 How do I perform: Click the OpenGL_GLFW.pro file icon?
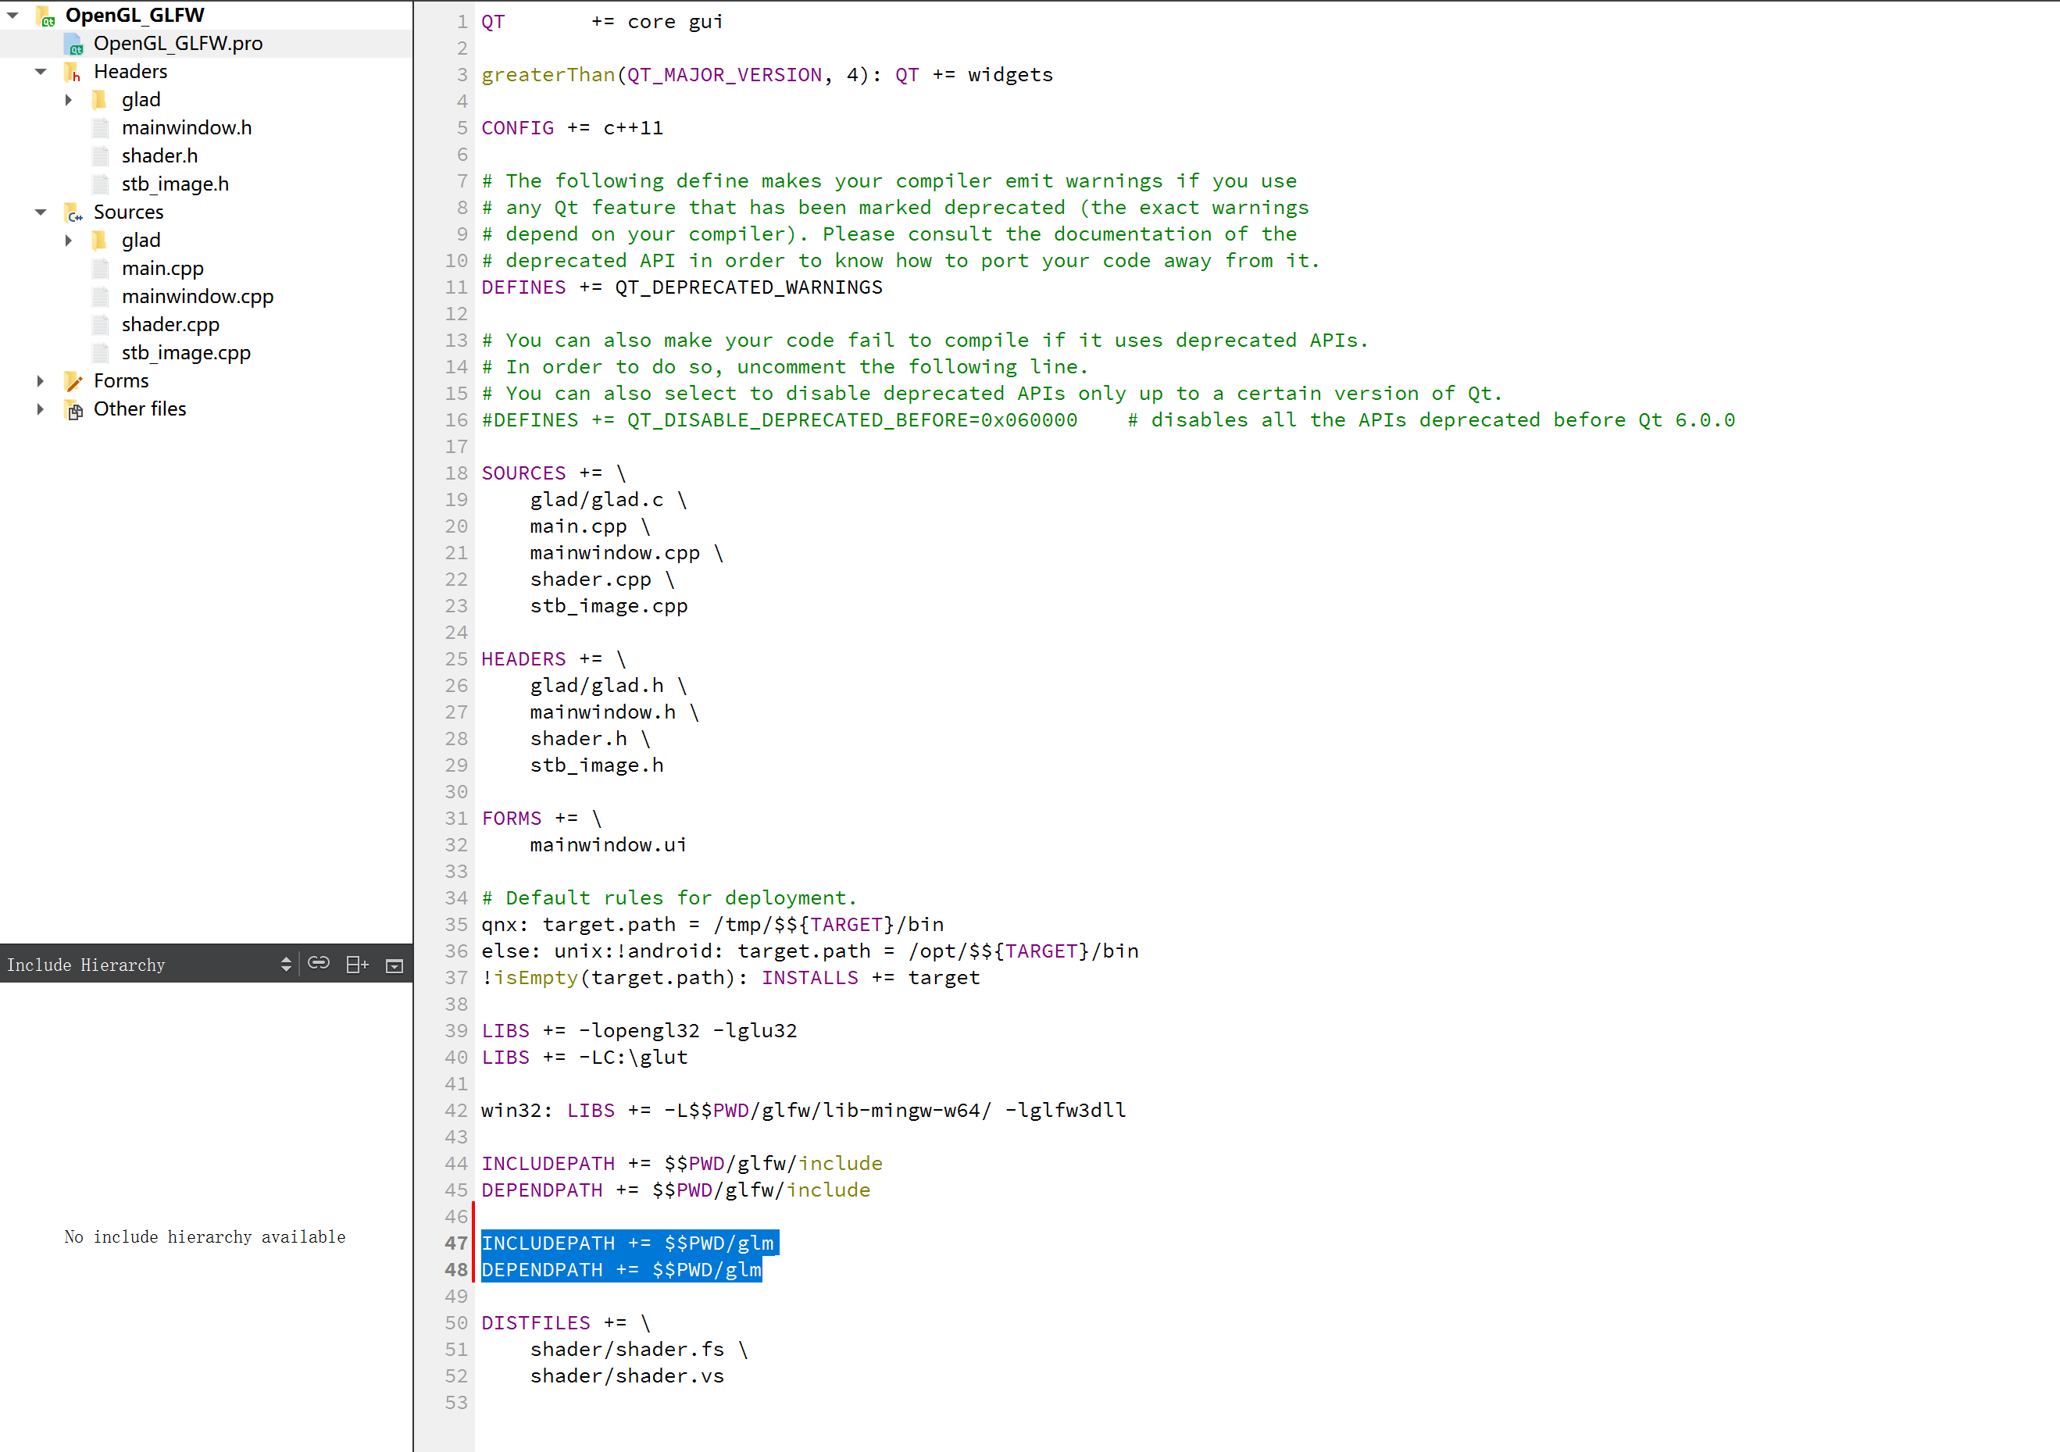click(74, 44)
